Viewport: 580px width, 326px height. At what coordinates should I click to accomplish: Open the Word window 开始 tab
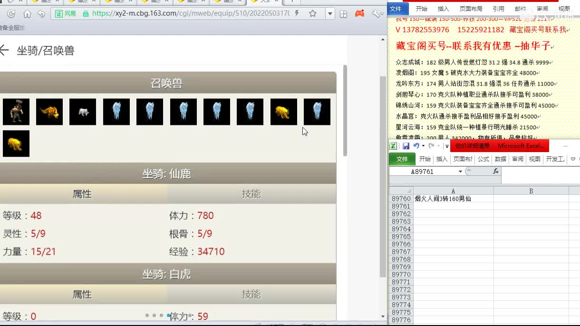point(422,9)
